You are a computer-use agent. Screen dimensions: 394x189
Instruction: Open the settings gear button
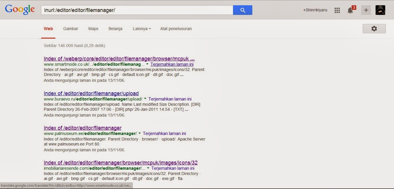(374, 29)
